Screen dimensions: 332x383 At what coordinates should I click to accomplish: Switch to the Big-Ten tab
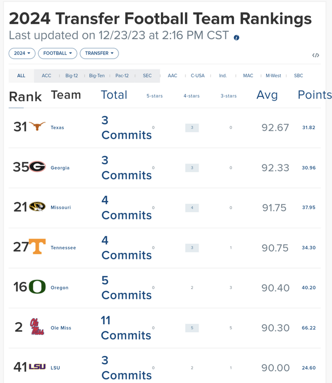(97, 76)
